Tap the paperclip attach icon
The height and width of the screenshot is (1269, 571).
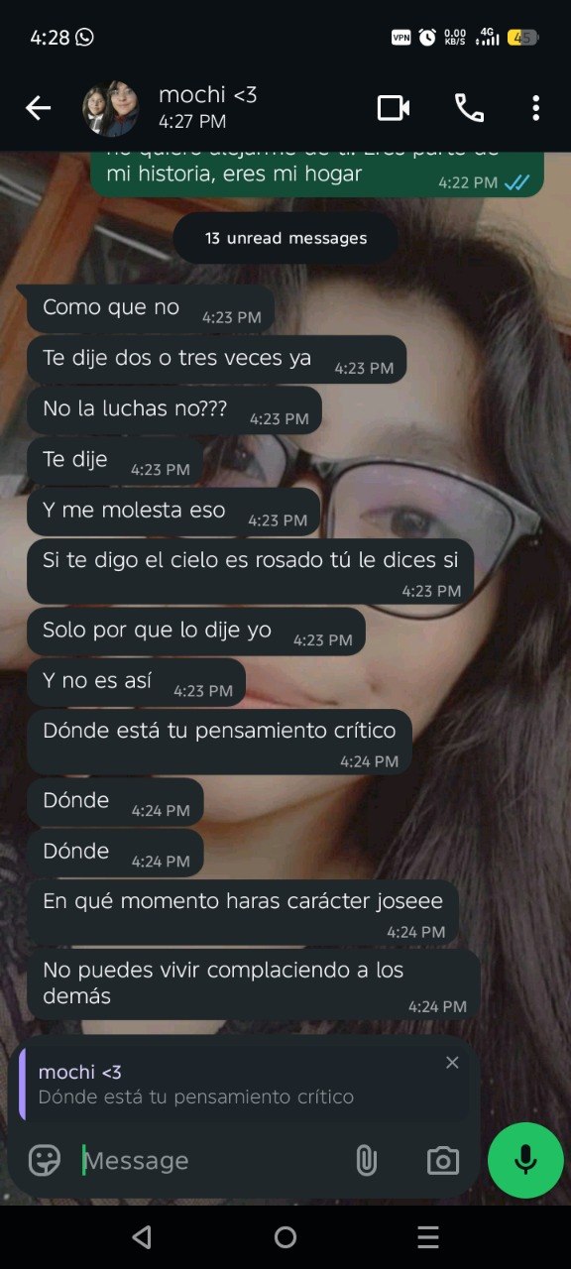(x=367, y=1160)
